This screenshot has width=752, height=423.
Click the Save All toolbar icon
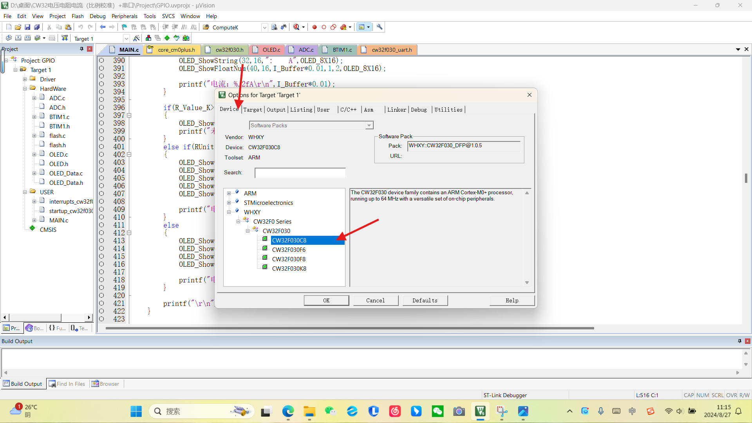pos(37,27)
